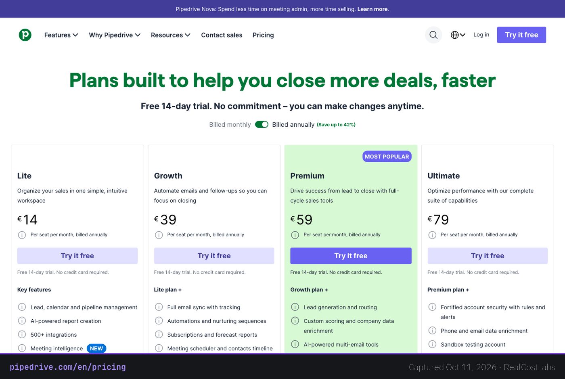Image resolution: width=565 pixels, height=379 pixels.
Task: Click Learn more in the Nova banner
Action: coord(372,9)
